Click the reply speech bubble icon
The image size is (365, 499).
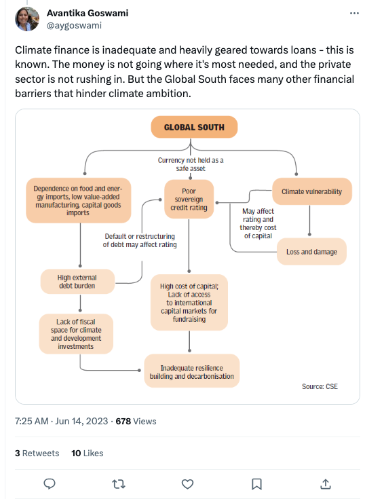click(x=50, y=484)
